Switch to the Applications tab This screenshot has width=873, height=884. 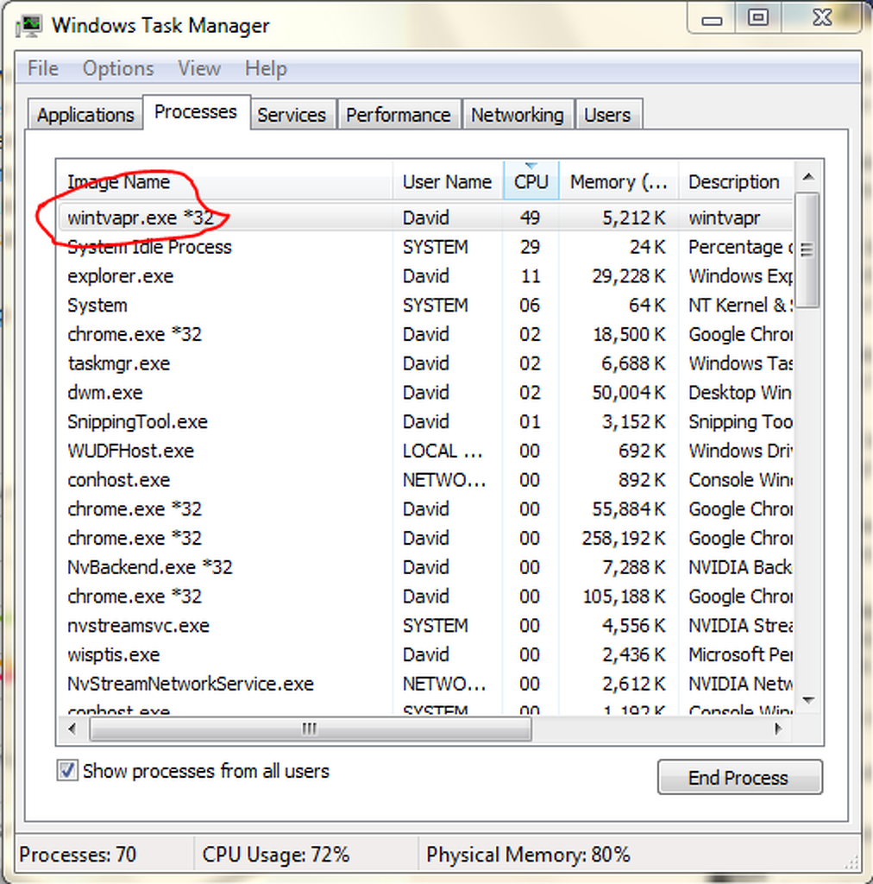[x=85, y=115]
